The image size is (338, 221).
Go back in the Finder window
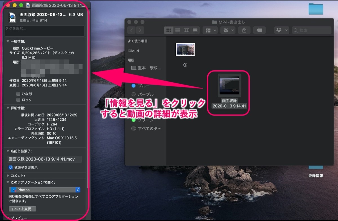pos(132,30)
